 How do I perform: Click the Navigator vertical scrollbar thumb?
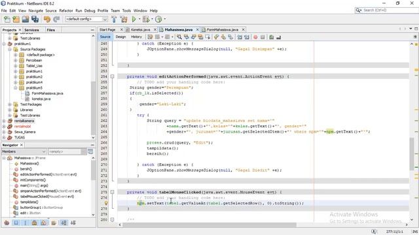point(93,170)
